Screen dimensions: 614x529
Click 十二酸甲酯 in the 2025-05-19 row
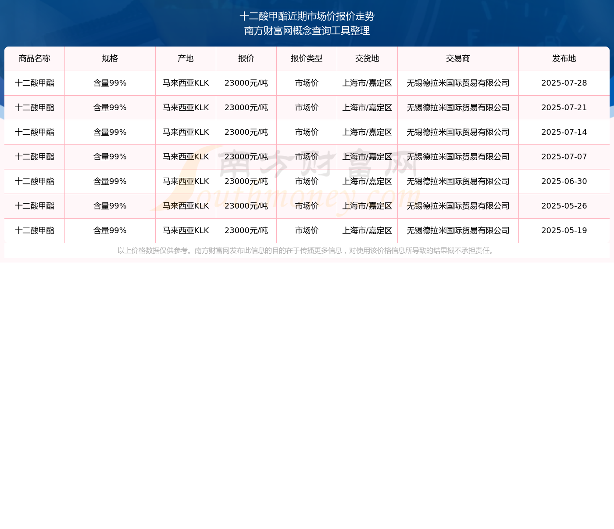[35, 230]
